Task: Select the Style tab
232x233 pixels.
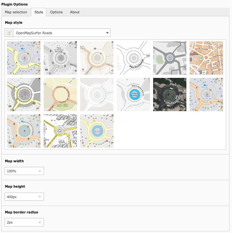Action: (39, 12)
